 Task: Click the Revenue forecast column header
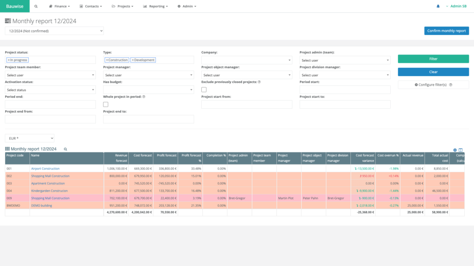[116, 158]
